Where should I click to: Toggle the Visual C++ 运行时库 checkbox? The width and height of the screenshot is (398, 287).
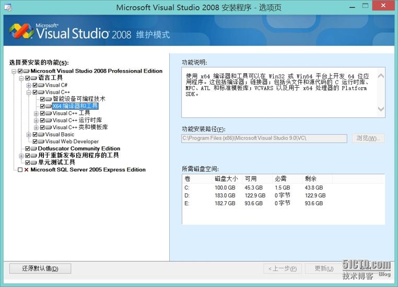(42, 120)
